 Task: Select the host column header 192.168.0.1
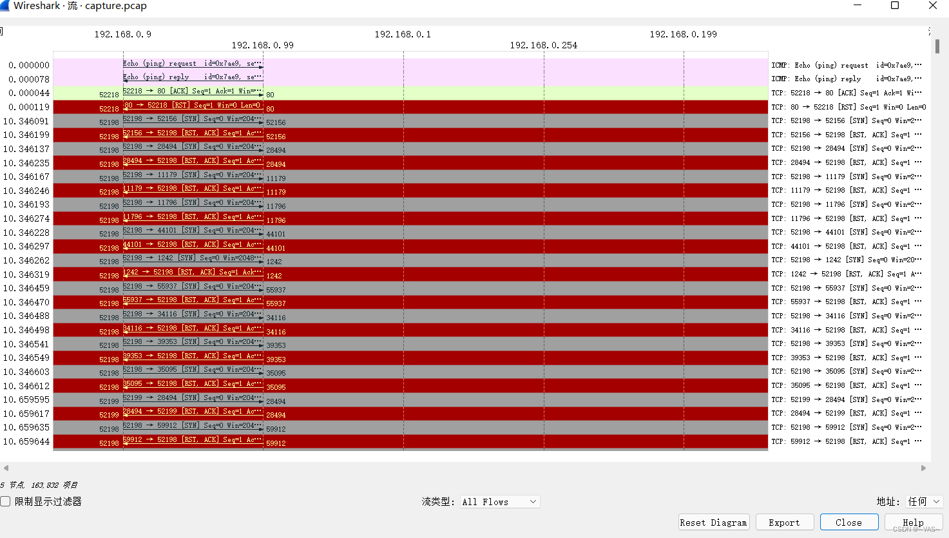coord(403,34)
